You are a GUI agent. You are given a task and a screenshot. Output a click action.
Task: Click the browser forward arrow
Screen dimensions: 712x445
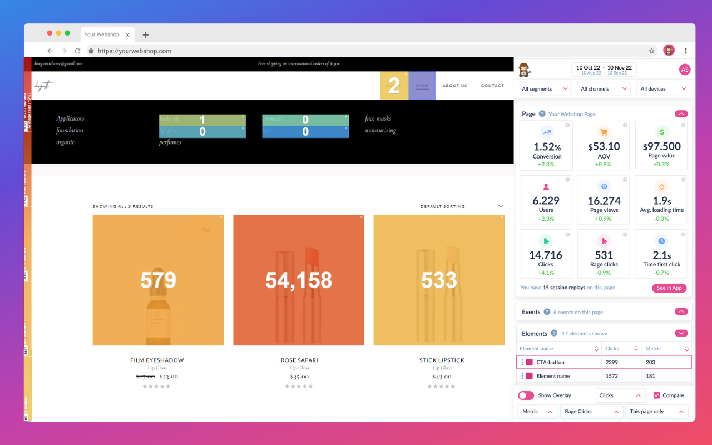point(63,51)
